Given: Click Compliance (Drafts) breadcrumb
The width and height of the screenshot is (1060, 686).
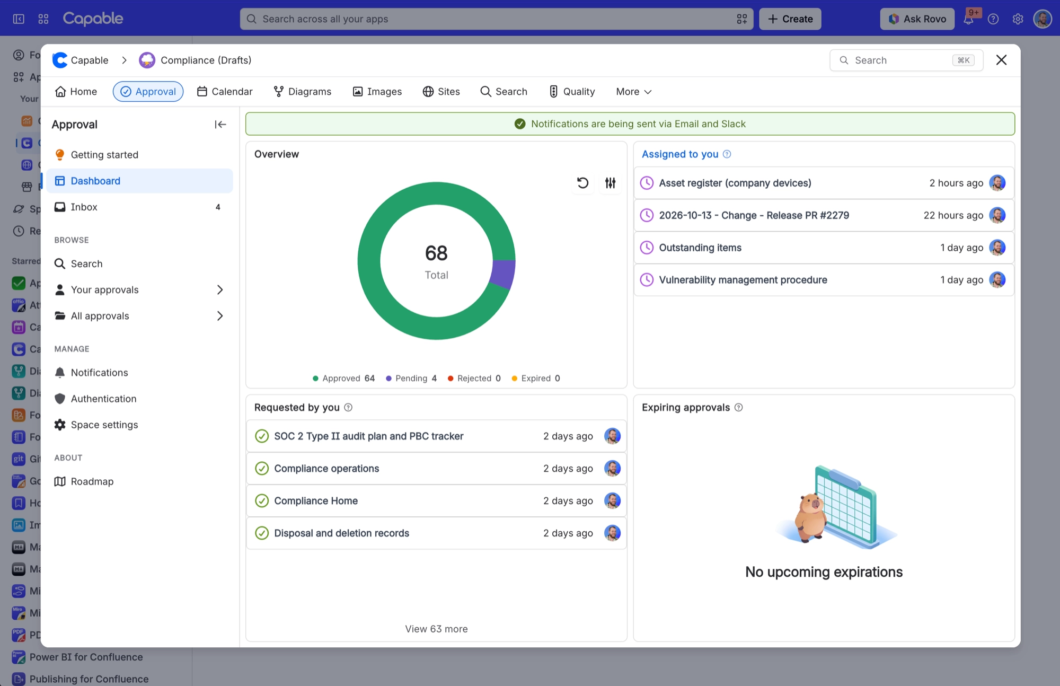Looking at the screenshot, I should pyautogui.click(x=206, y=60).
